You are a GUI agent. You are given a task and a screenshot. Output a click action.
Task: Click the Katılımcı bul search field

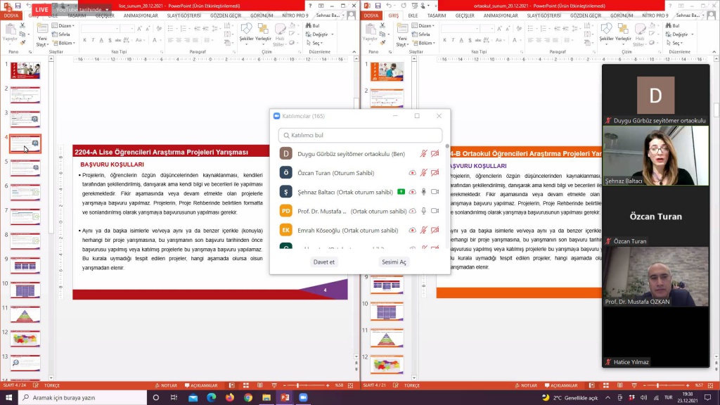(360, 135)
